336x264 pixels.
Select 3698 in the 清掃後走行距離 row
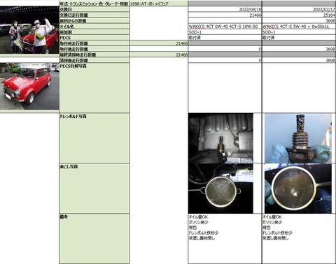point(299,60)
